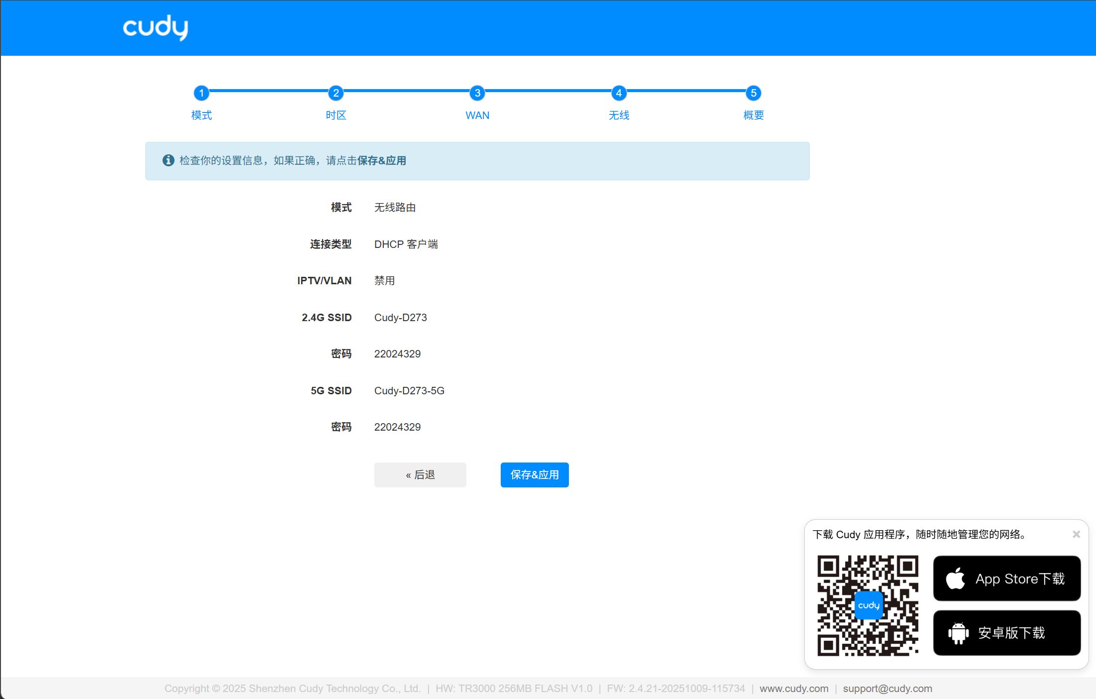This screenshot has height=699, width=1096.
Task: Select the WAN step label
Action: [x=477, y=116]
